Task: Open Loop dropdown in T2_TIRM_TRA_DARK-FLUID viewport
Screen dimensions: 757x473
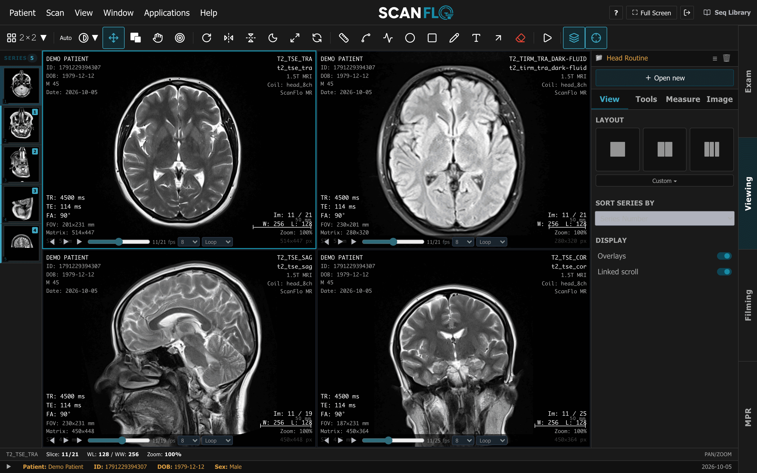Action: tap(492, 242)
